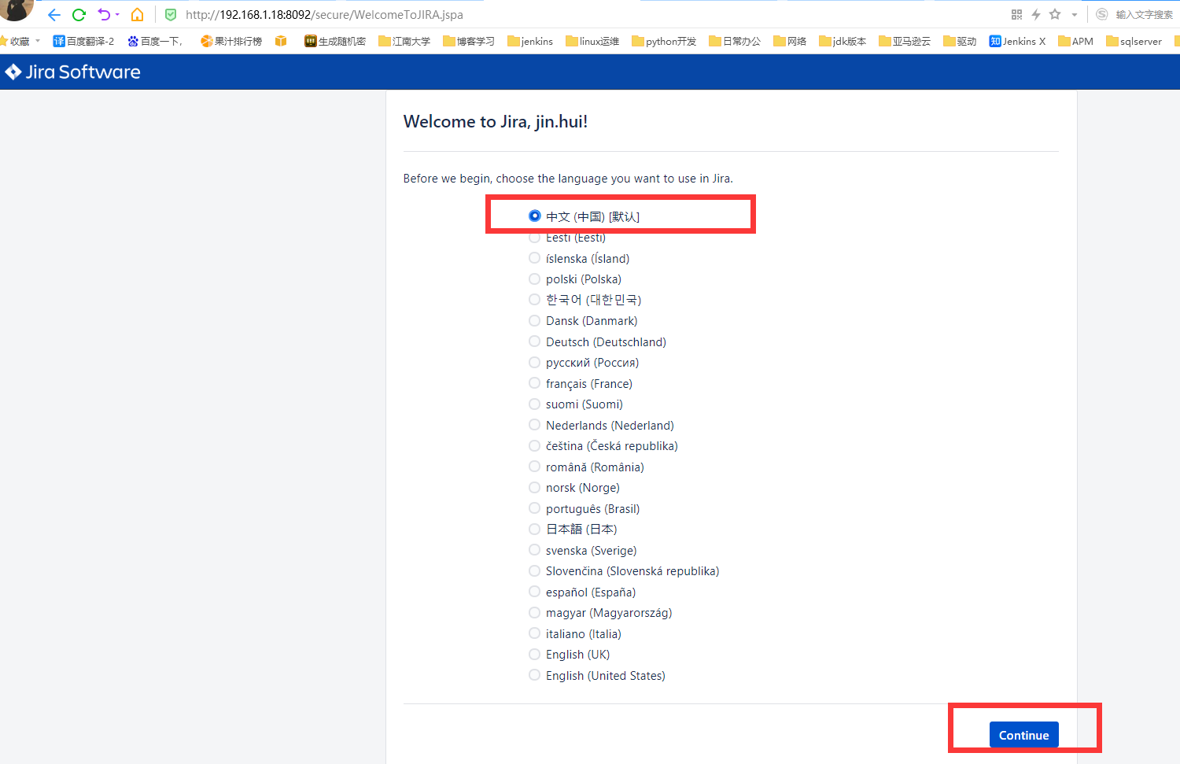Viewport: 1180px width, 764px height.
Task: Open the 驱动 bookmark folder
Action: click(x=960, y=41)
